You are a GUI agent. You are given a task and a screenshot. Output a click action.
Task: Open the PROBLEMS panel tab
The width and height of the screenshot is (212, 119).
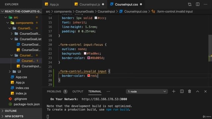[54, 92]
